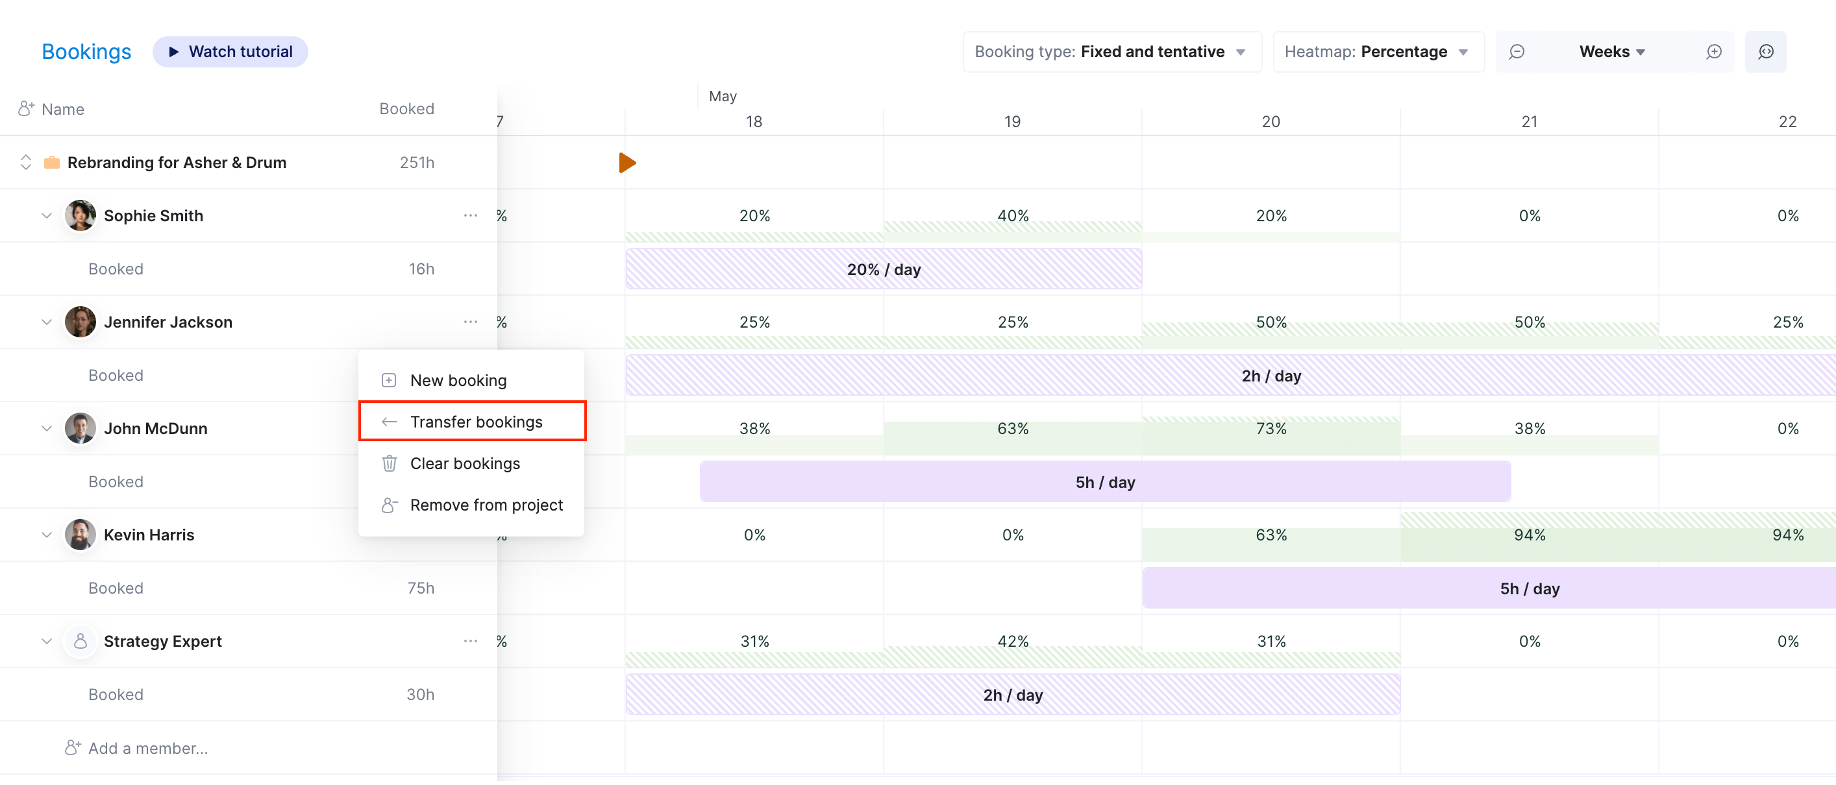Click the Strategy Expert placeholder avatar icon
The image size is (1836, 785).
click(x=81, y=641)
